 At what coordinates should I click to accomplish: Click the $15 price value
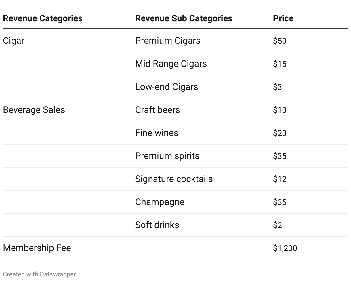tap(280, 64)
